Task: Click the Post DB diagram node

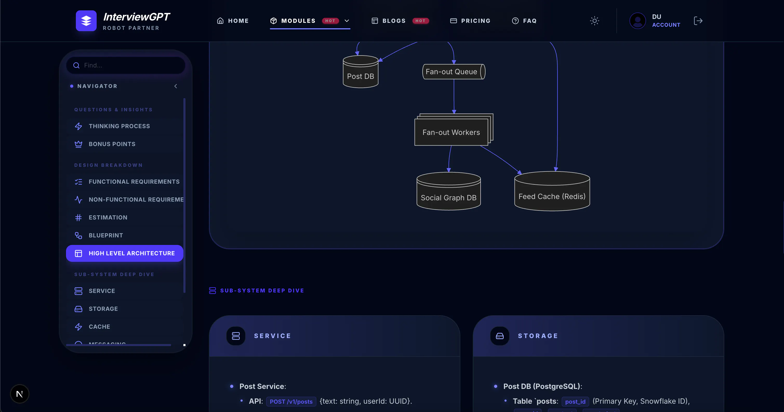Action: click(360, 72)
